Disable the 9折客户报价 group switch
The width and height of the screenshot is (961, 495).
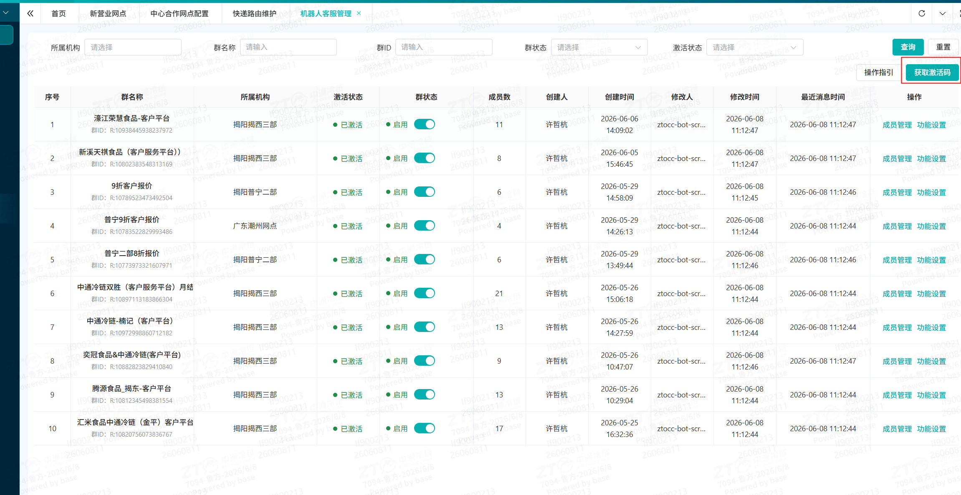pos(425,192)
